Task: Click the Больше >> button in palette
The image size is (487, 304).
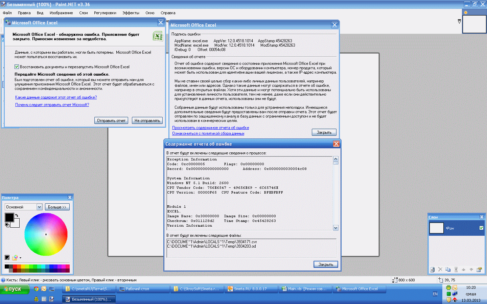Action: [57, 207]
